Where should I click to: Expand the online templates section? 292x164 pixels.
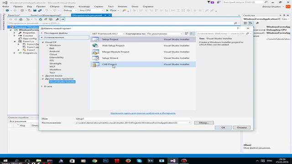[x=42, y=87]
